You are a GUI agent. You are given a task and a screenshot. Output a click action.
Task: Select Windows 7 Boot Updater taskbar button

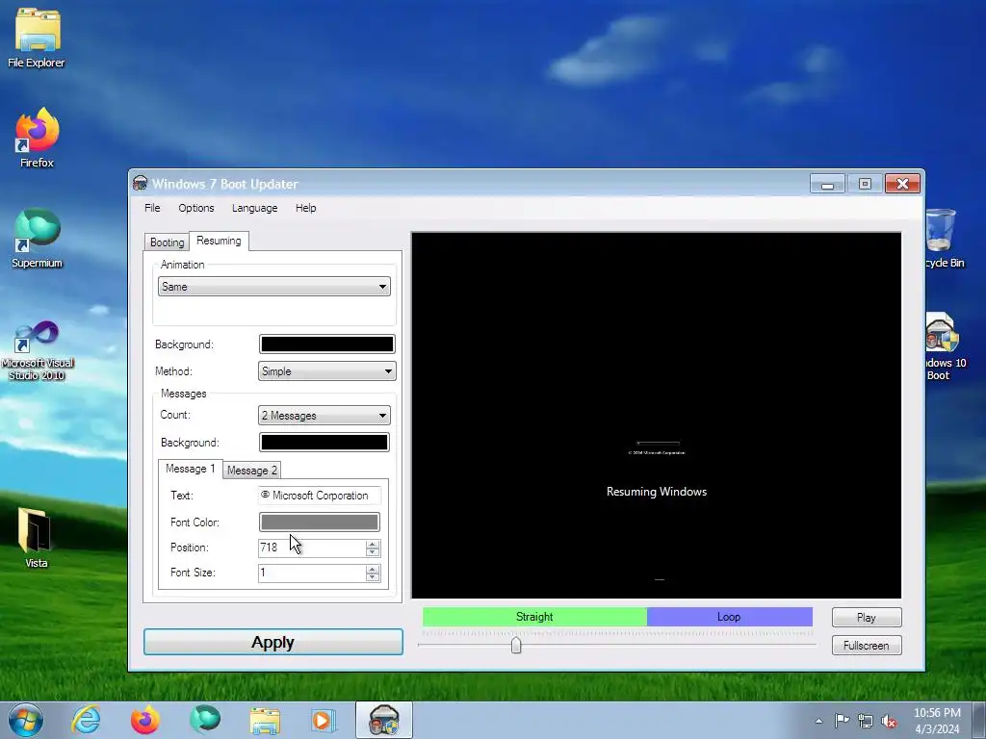pyautogui.click(x=383, y=720)
